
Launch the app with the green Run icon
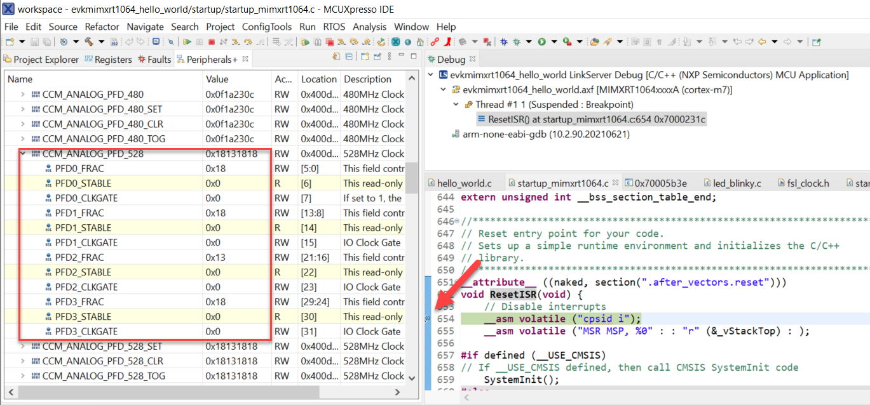coord(541,42)
